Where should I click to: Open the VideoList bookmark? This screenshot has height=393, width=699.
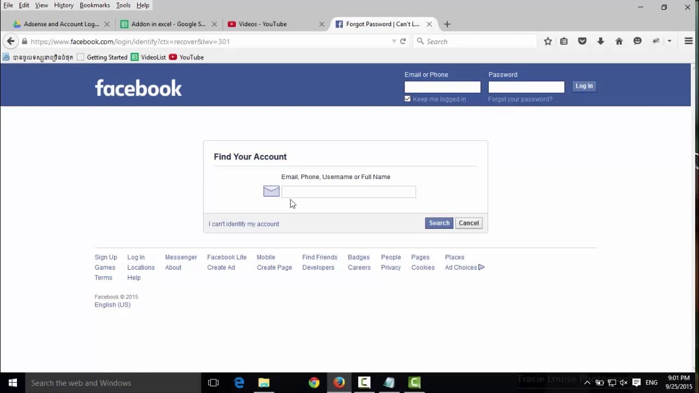point(148,57)
